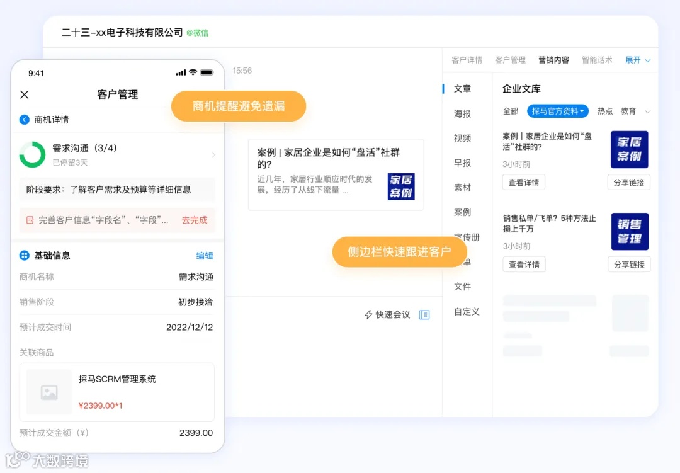Select 海报 in the content sidebar
The height and width of the screenshot is (473, 680).
463,113
